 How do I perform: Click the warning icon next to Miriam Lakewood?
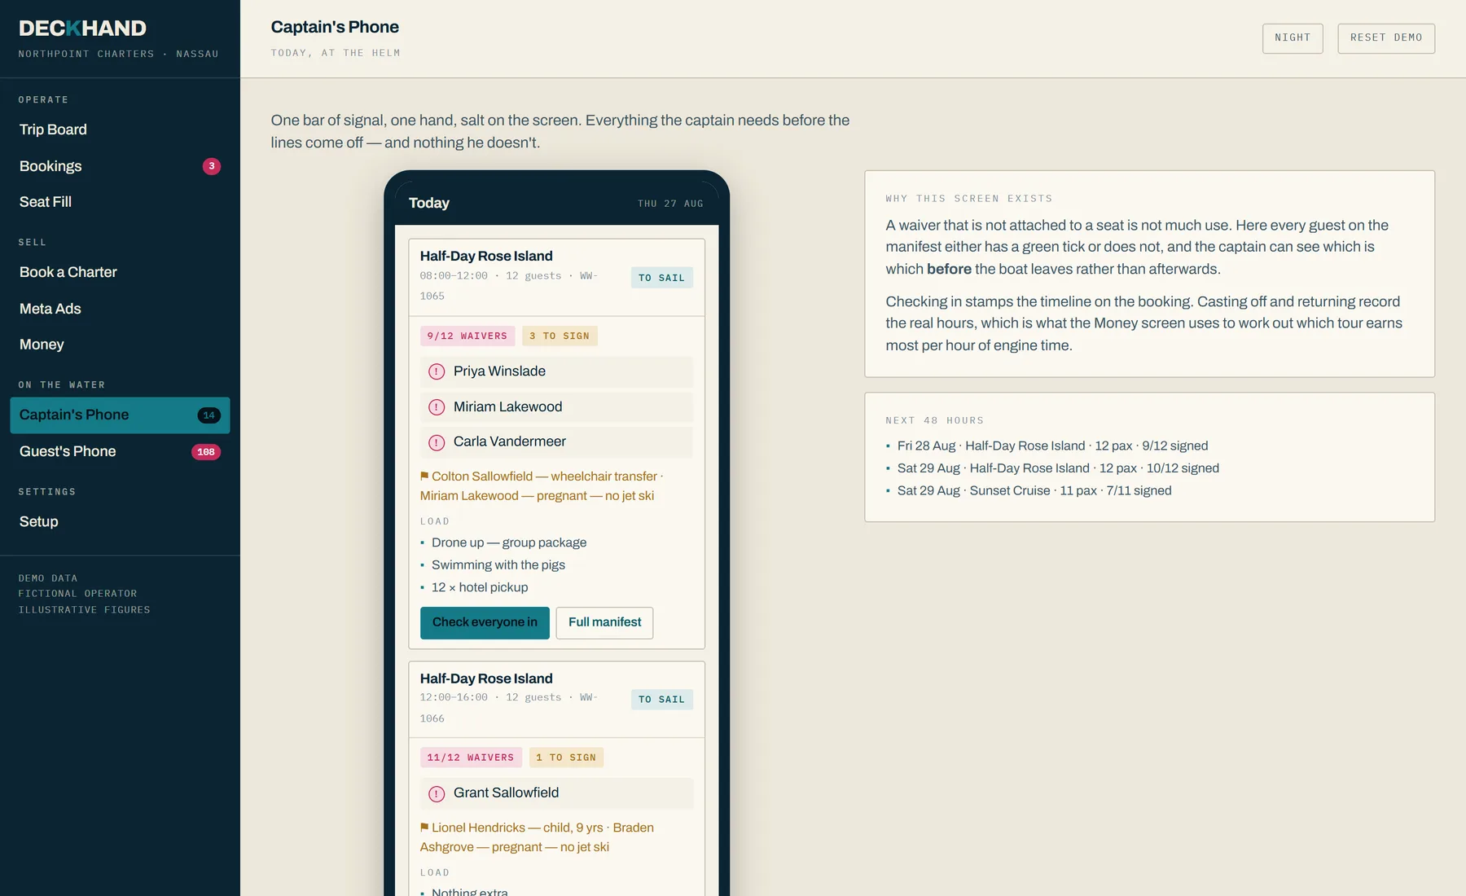coord(437,407)
